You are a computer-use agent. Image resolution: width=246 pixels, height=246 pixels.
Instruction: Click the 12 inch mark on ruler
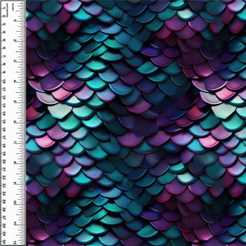pyautogui.click(x=15, y=242)
